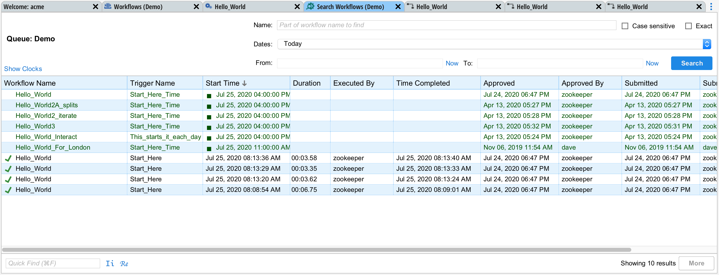Open the three-dot tab overflow menu
This screenshot has height=275, width=719.
[711, 7]
